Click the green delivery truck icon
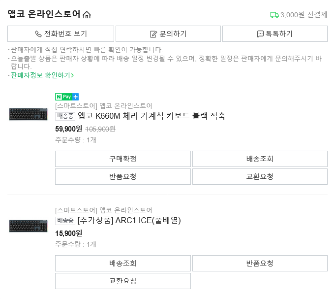Image resolution: width=335 pixels, height=299 pixels. (274, 15)
